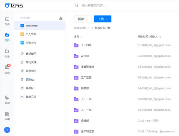Screen dimensions: 179x136
Task: Expand the 新建 dropdown button
Action: coord(83,19)
